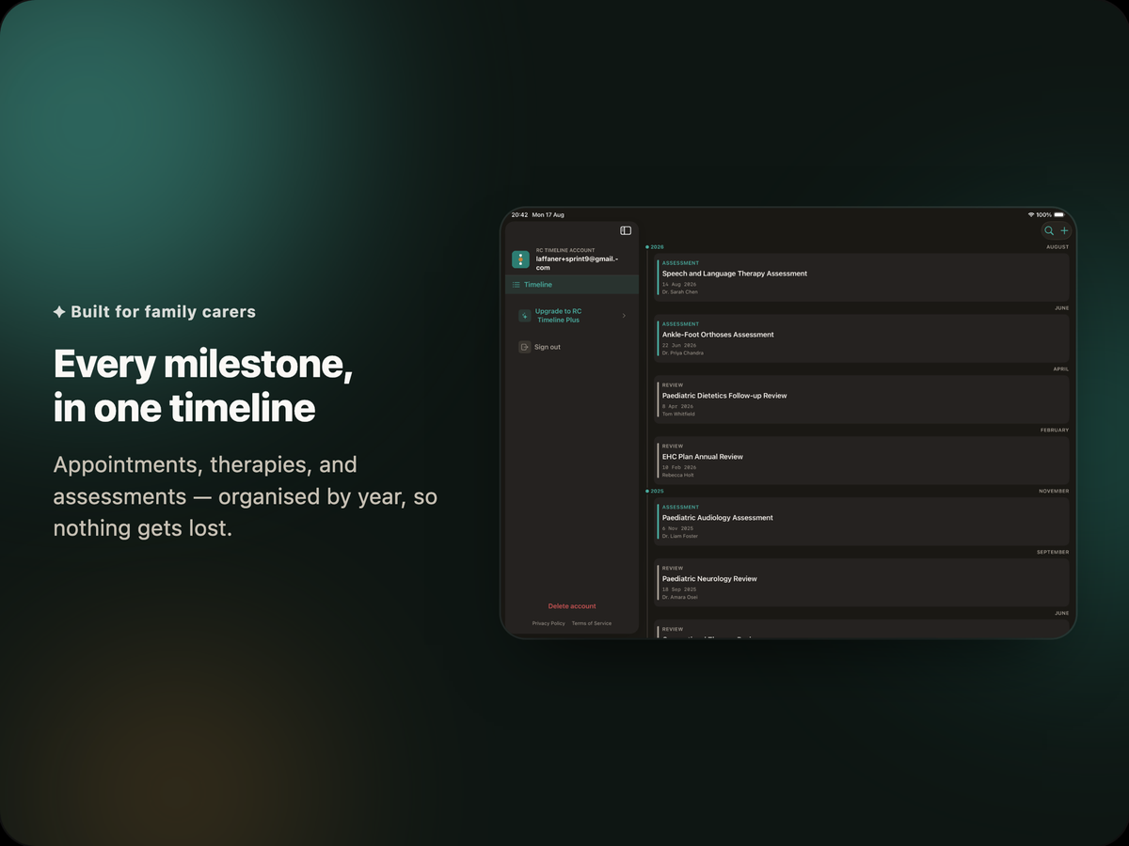
Task: Click the status bar date Mon 17 Aug
Action: (x=549, y=214)
